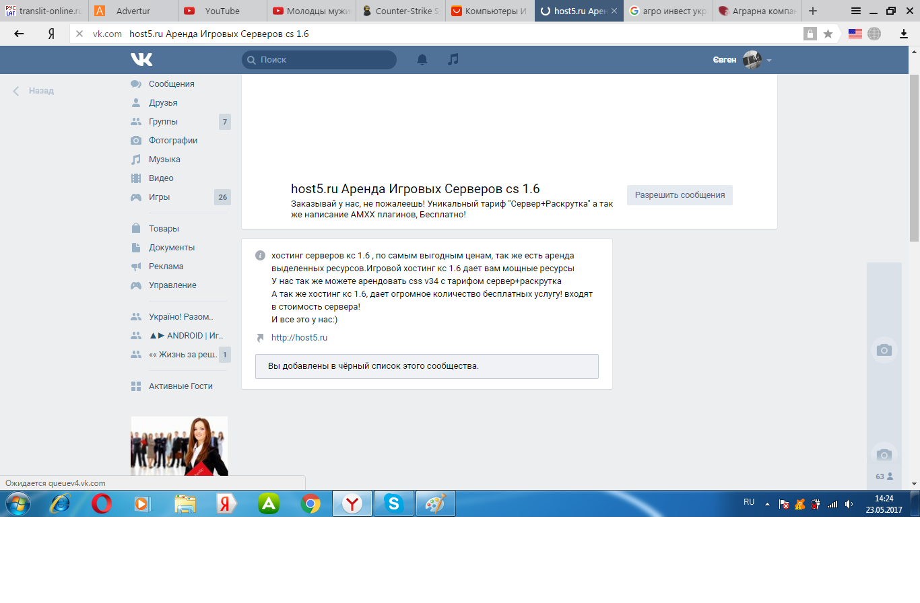Click the VK search field
This screenshot has width=920, height=603.
pos(319,60)
